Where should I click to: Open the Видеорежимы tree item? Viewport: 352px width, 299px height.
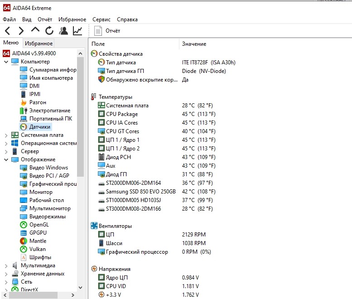(43, 217)
